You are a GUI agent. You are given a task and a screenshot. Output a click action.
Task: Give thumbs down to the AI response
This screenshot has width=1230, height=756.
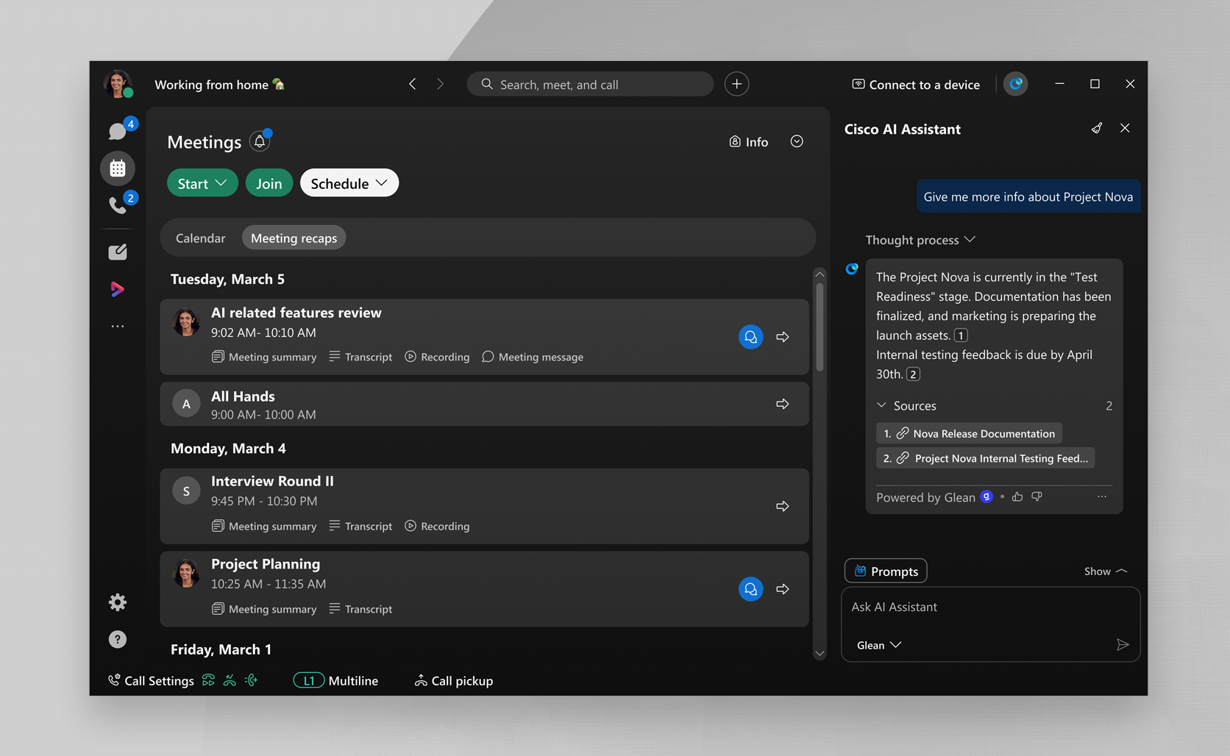1037,497
